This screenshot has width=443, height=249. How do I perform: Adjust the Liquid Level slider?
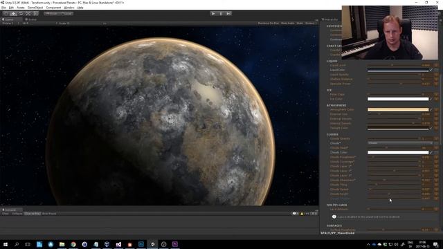[394, 65]
